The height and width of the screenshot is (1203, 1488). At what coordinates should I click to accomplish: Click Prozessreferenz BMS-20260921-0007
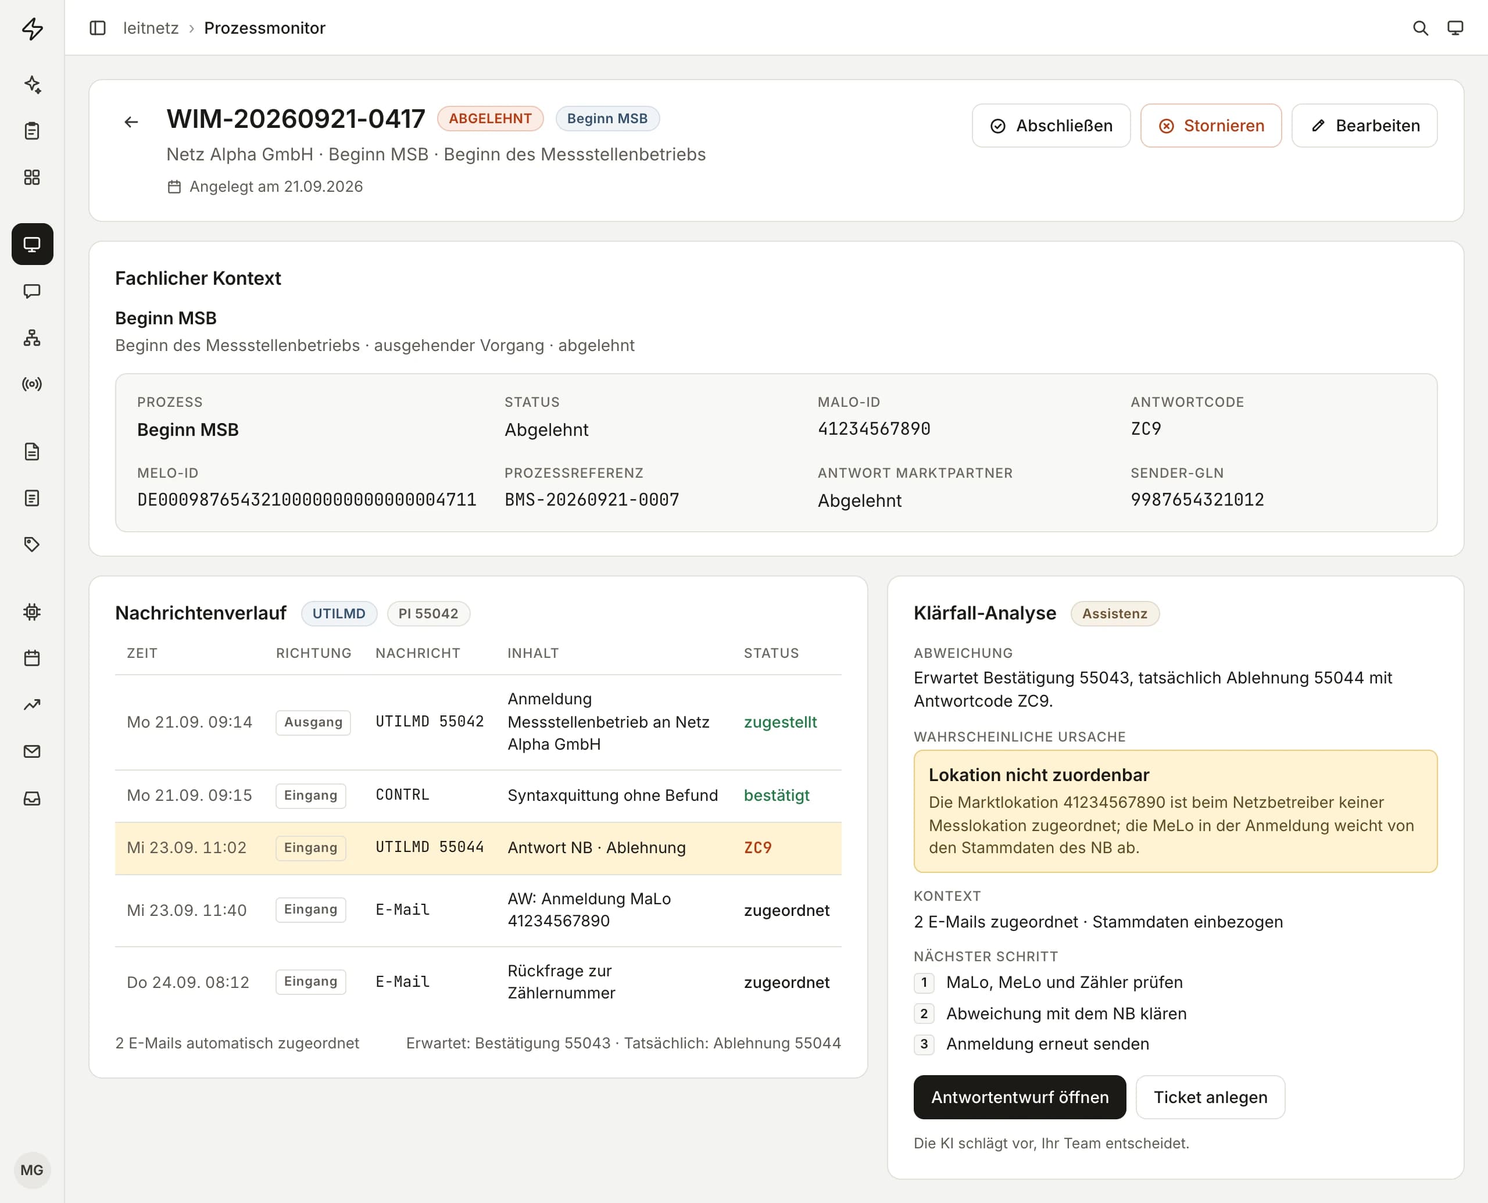(x=592, y=500)
